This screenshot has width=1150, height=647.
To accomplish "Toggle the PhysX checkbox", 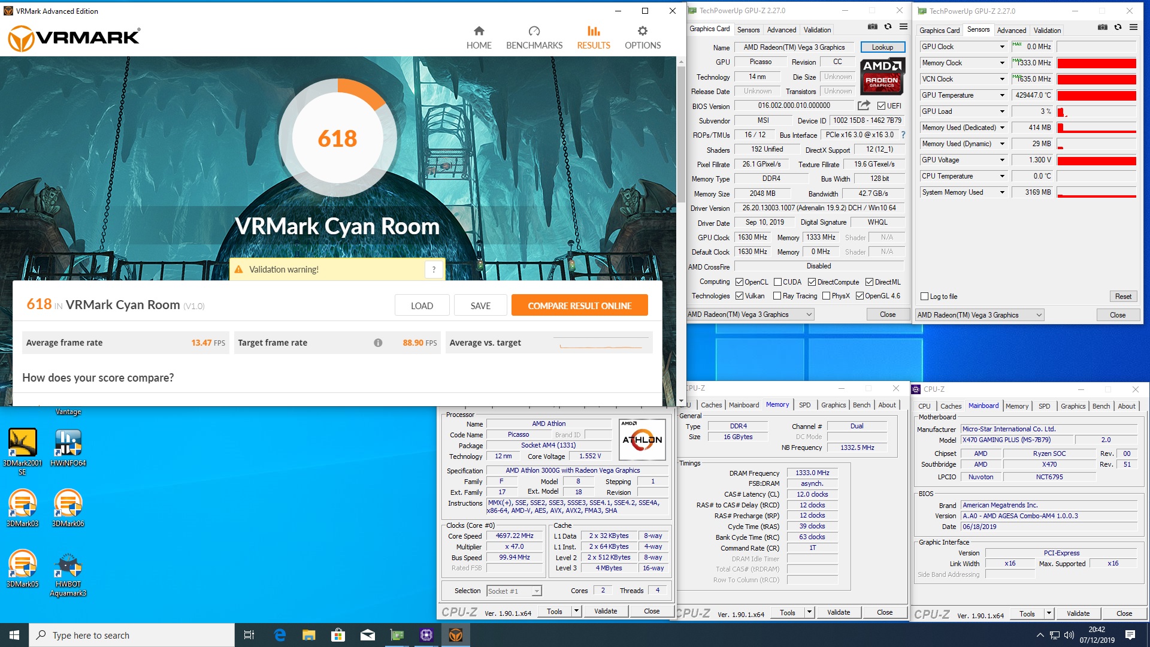I will click(x=826, y=296).
